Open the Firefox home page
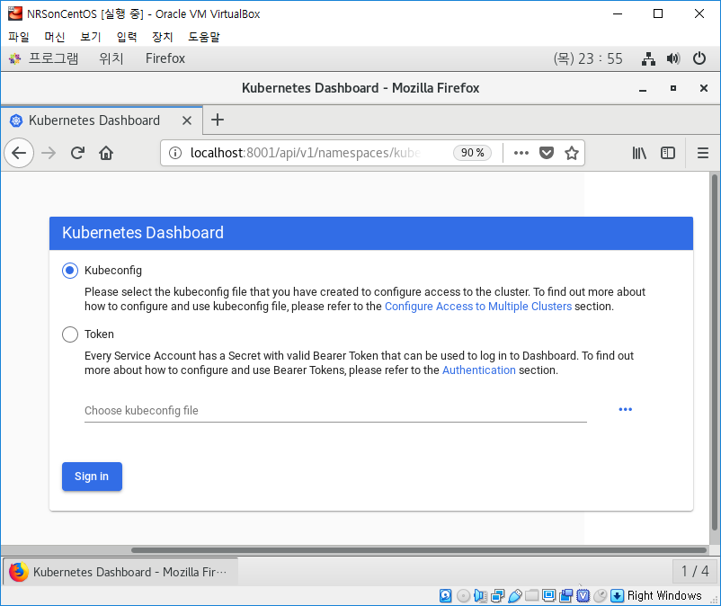Screen dimensions: 721x606 click(x=106, y=153)
